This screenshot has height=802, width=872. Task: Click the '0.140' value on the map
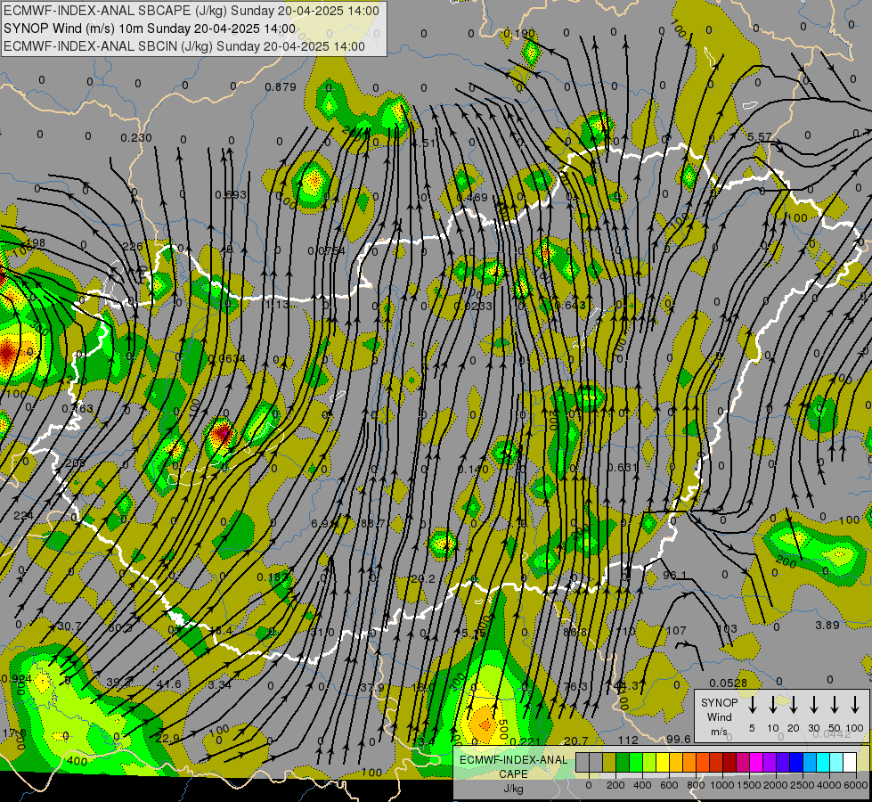click(x=473, y=470)
